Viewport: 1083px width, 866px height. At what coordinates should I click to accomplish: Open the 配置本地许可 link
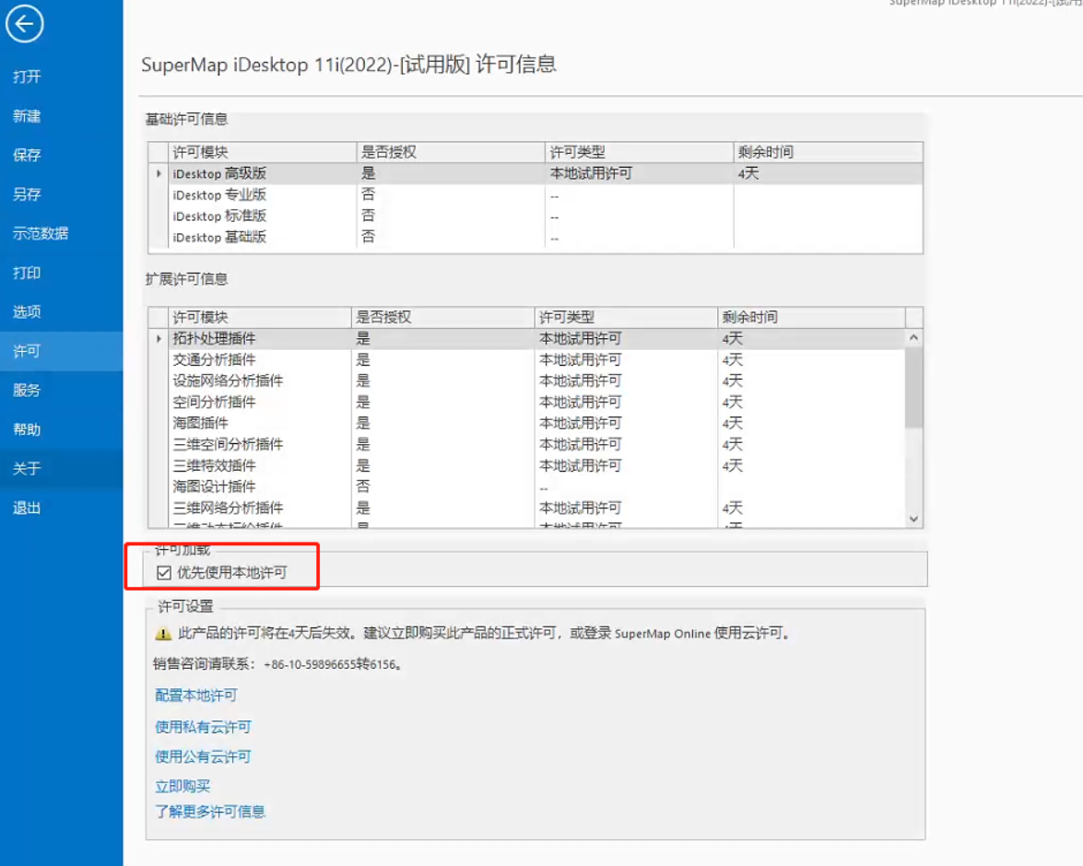click(x=196, y=696)
